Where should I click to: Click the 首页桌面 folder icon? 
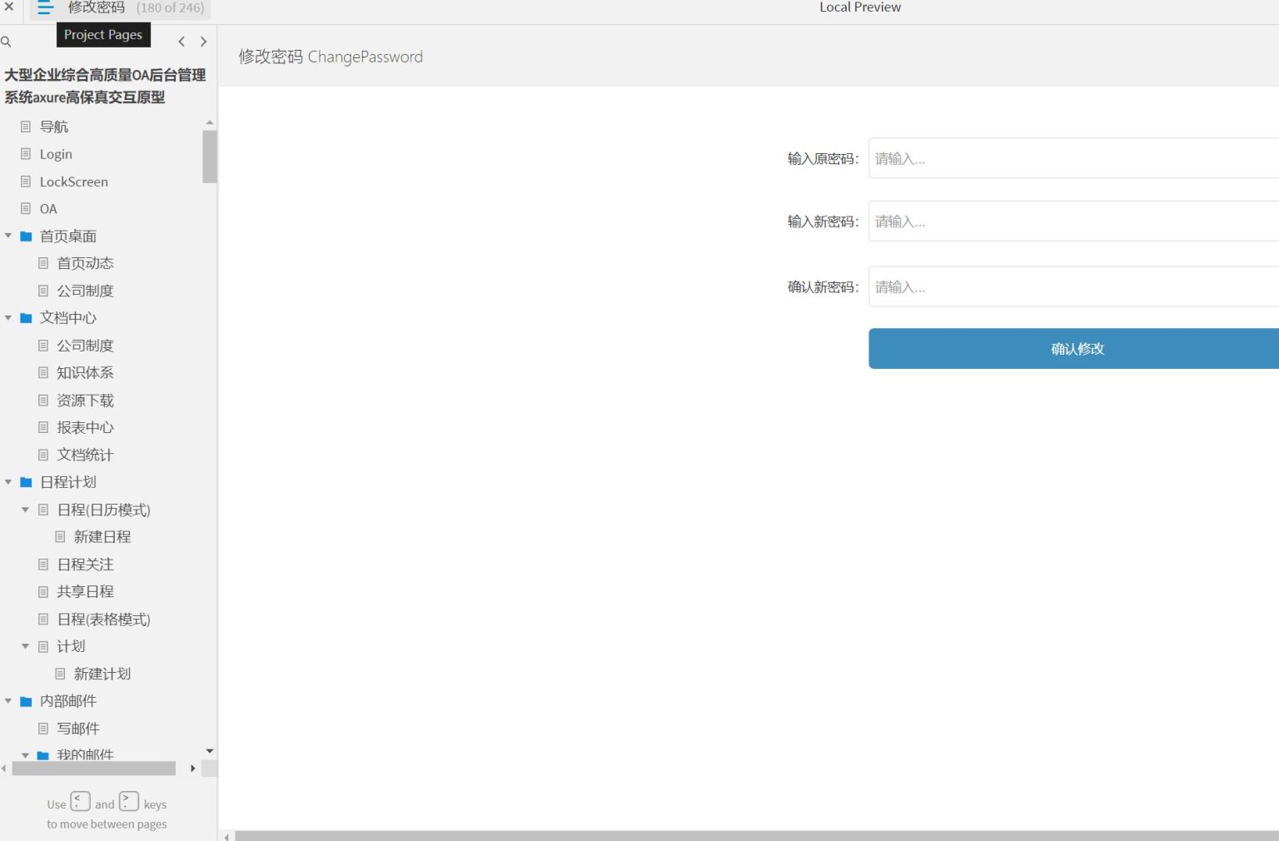[26, 236]
